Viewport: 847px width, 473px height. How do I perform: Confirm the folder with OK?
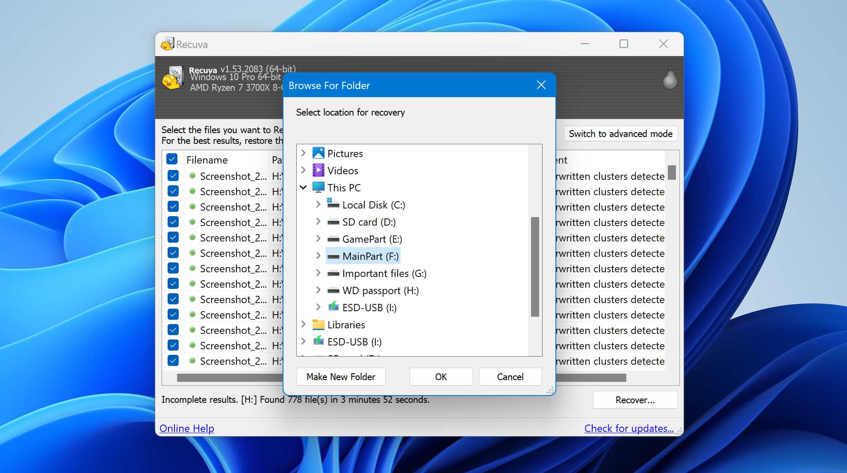pos(441,377)
